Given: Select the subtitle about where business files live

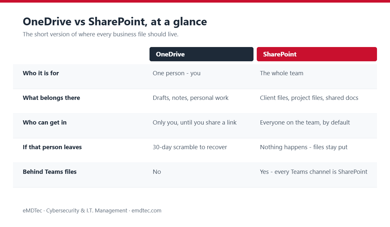Looking at the screenshot, I should [100, 34].
